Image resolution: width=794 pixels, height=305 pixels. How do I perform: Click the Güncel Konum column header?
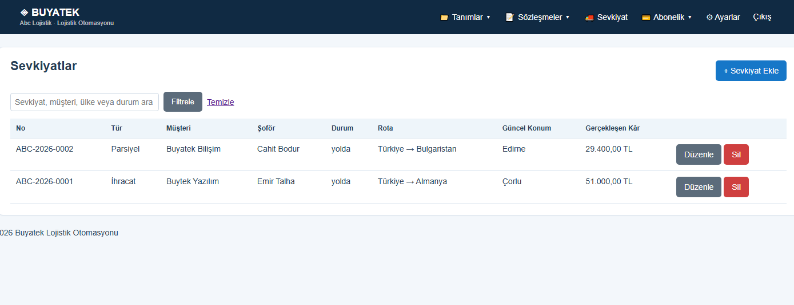pyautogui.click(x=526, y=128)
